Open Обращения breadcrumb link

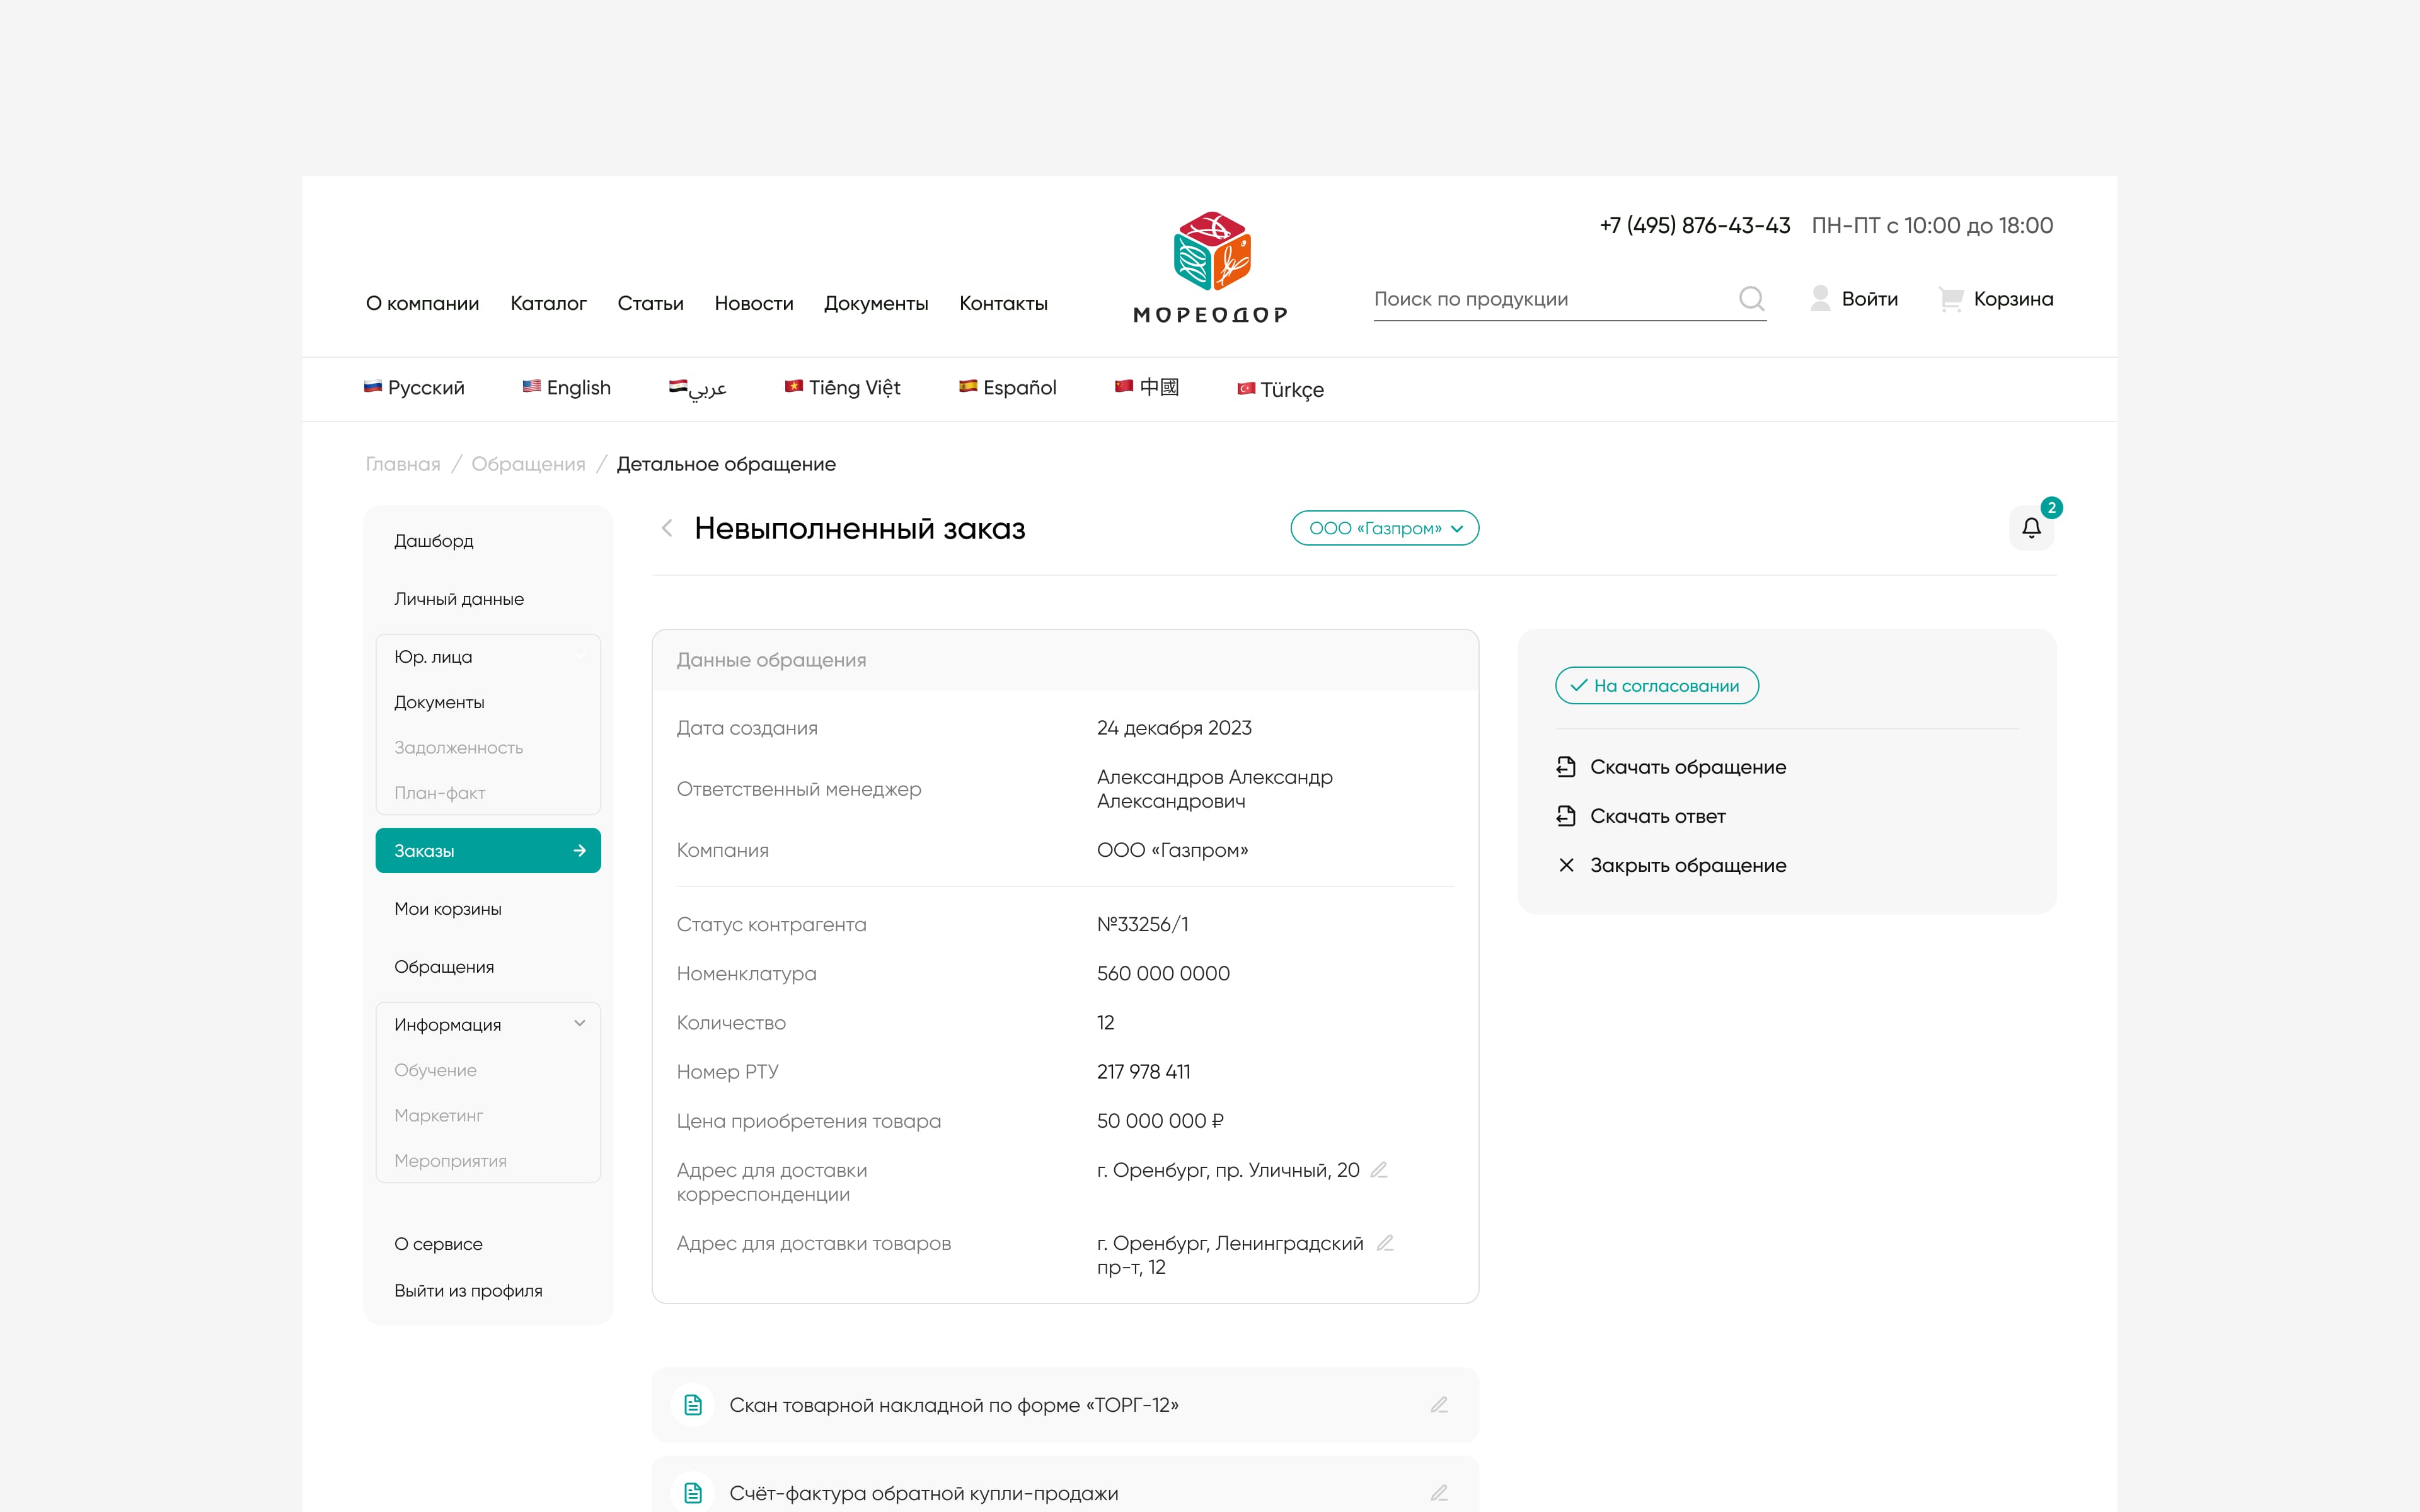click(528, 464)
